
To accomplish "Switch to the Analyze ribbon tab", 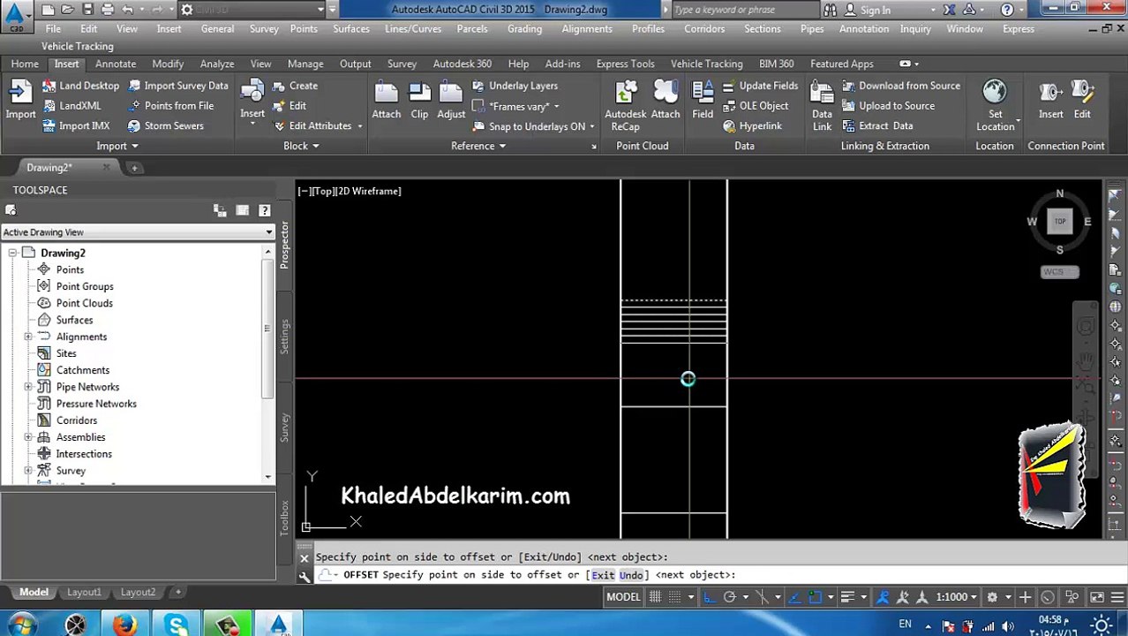I will 217,64.
